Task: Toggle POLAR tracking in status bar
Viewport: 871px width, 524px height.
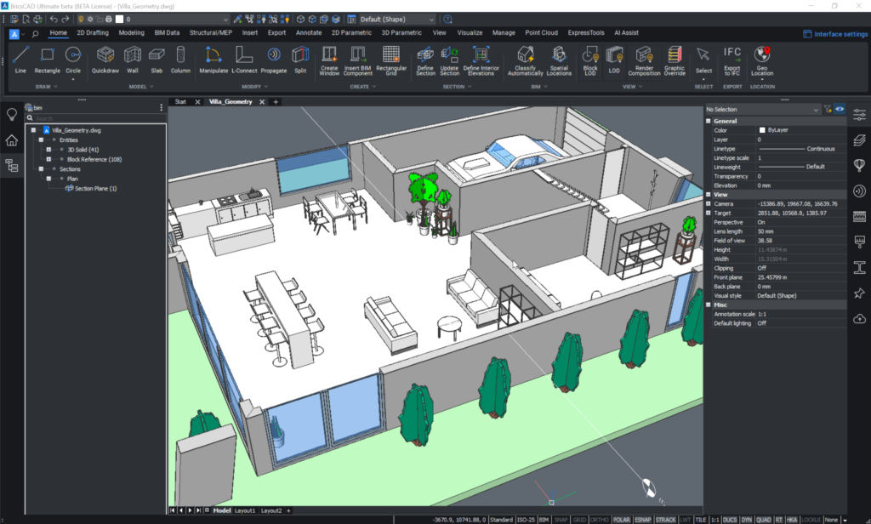Action: tap(622, 519)
